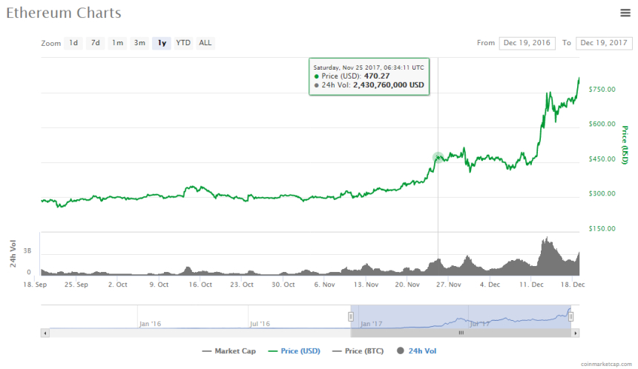The width and height of the screenshot is (638, 369).
Task: Edit the From date field
Action: coord(527,43)
